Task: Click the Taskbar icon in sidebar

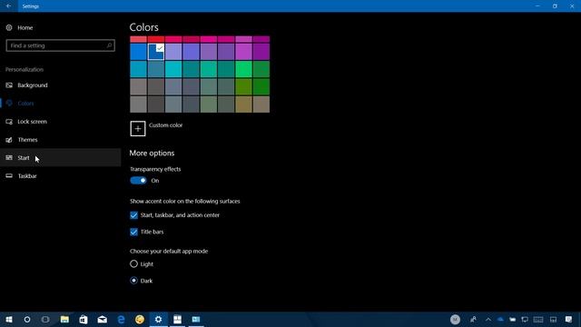Action: pos(9,176)
